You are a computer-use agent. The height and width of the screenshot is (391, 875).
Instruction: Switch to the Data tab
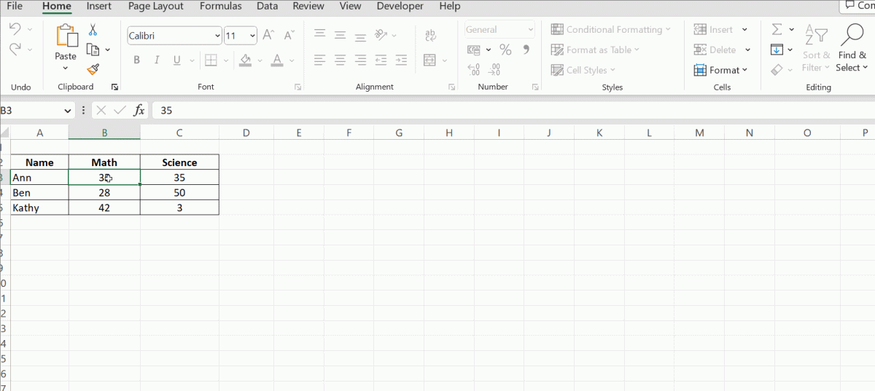(x=267, y=7)
